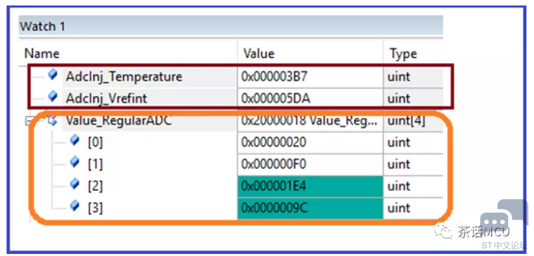Click the AdcInj_Vrefint variable icon
The width and height of the screenshot is (534, 256).
53,97
